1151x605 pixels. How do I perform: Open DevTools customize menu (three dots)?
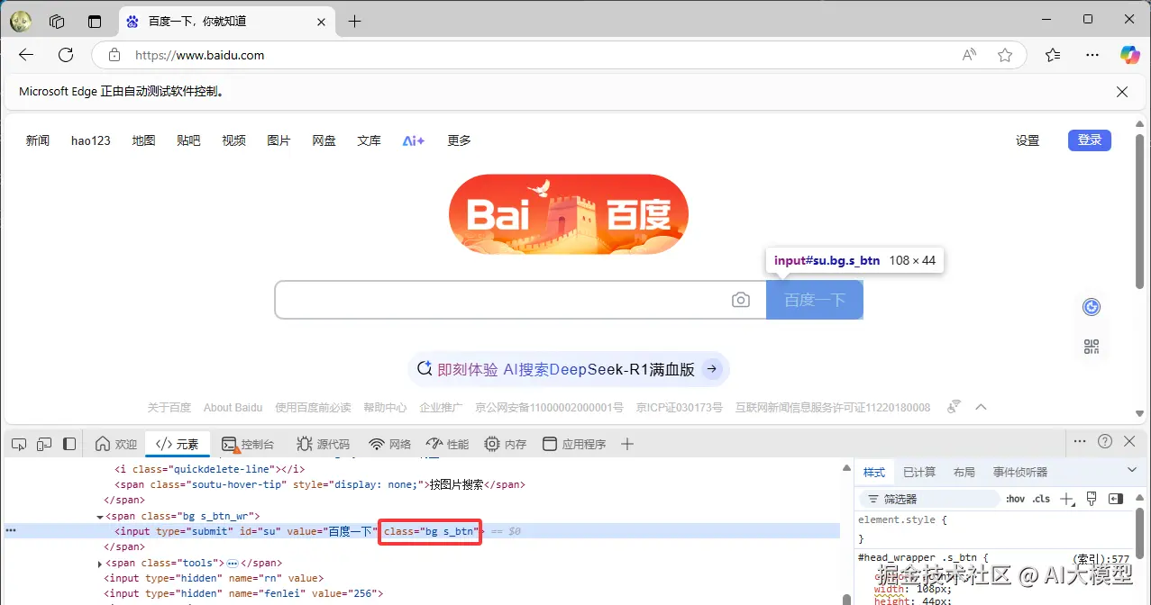(x=1079, y=441)
